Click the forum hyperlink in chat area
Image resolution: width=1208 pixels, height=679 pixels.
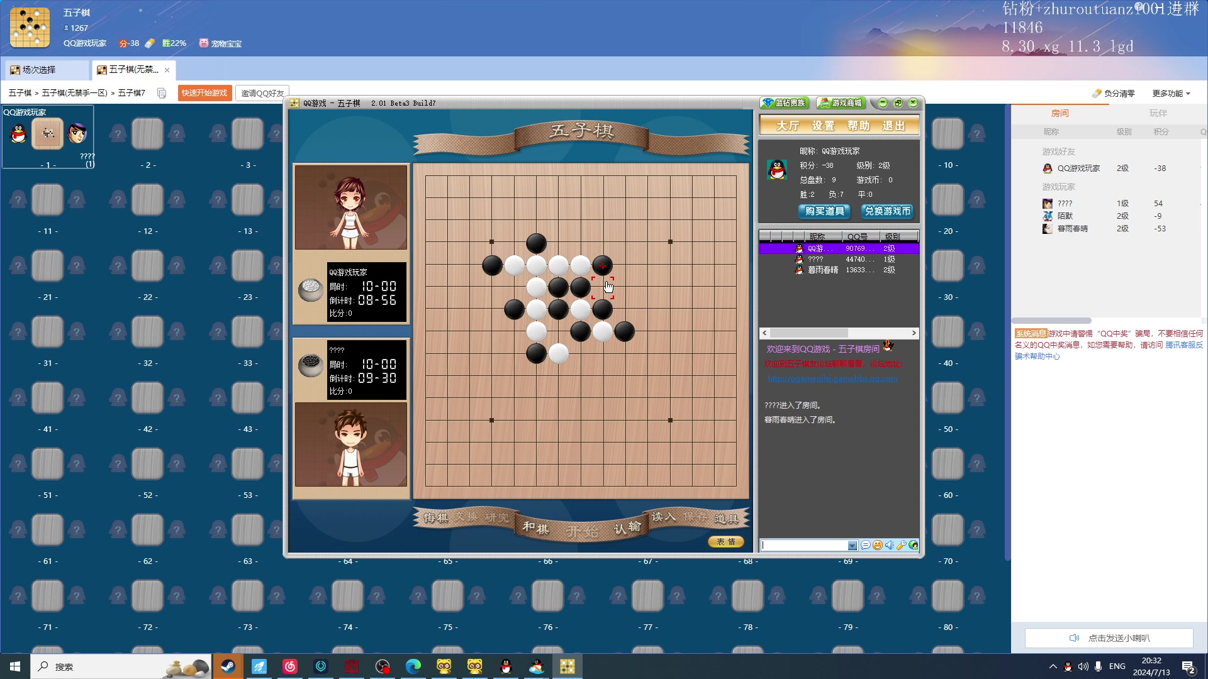[832, 378]
